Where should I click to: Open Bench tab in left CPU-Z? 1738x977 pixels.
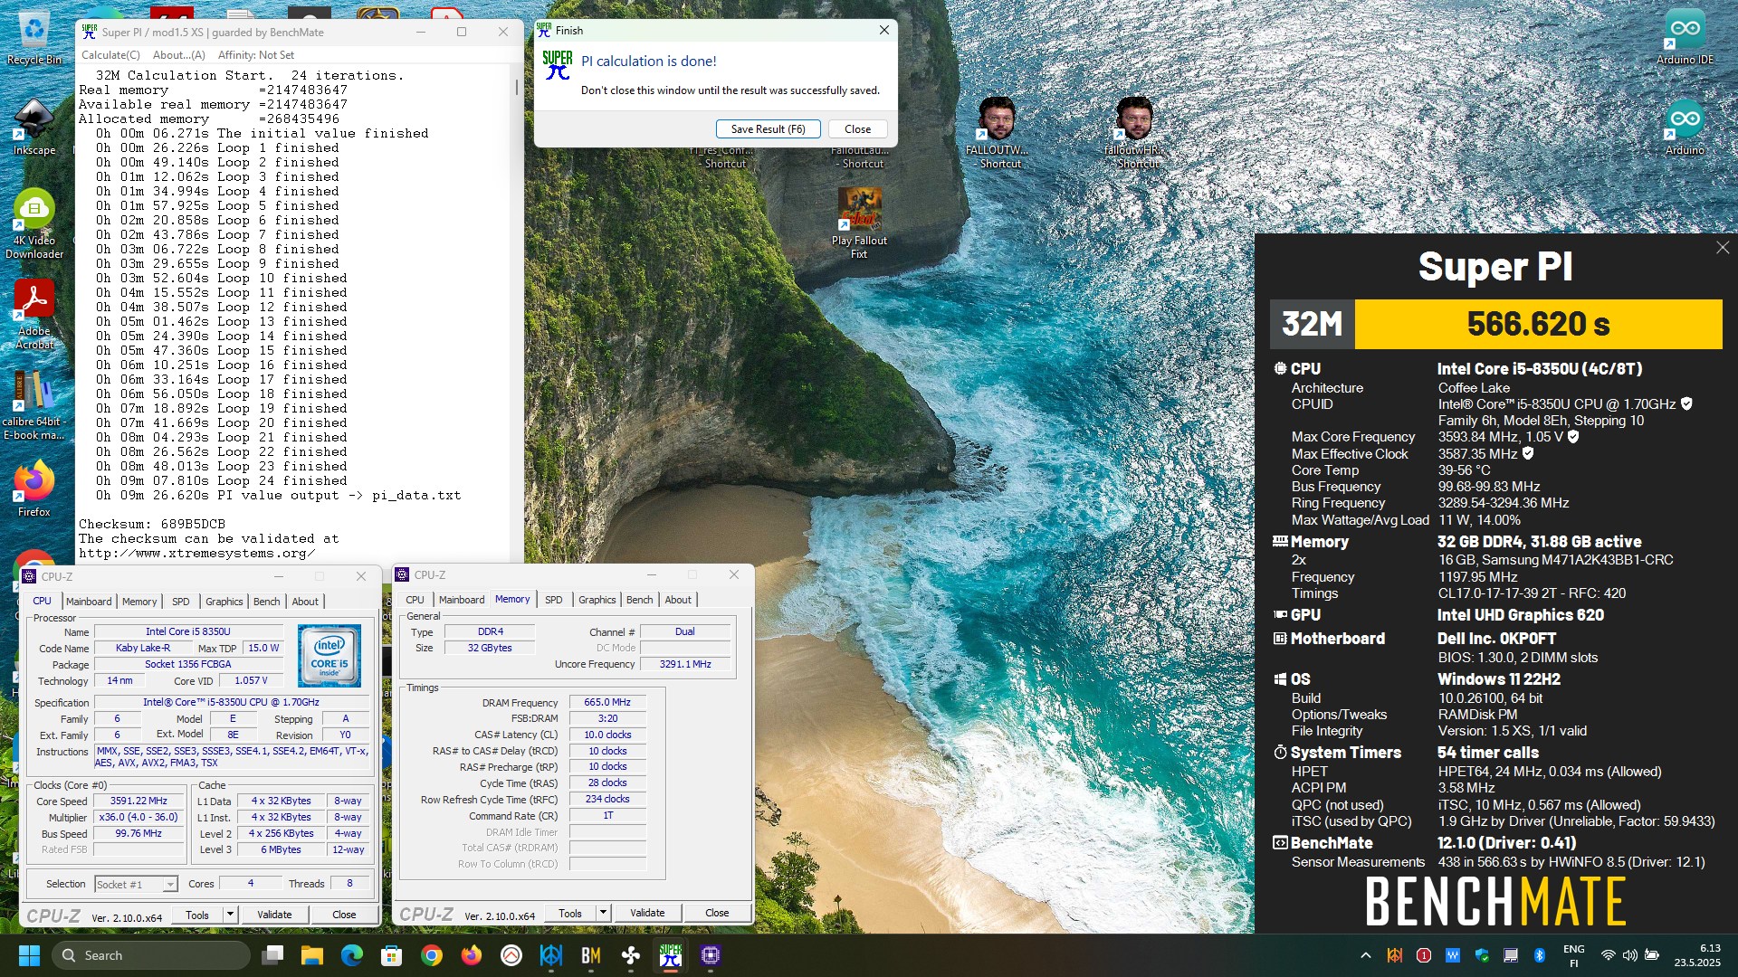tap(266, 602)
